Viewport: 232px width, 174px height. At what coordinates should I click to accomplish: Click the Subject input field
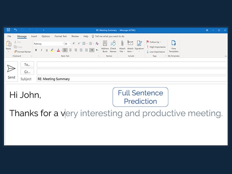click(x=131, y=79)
